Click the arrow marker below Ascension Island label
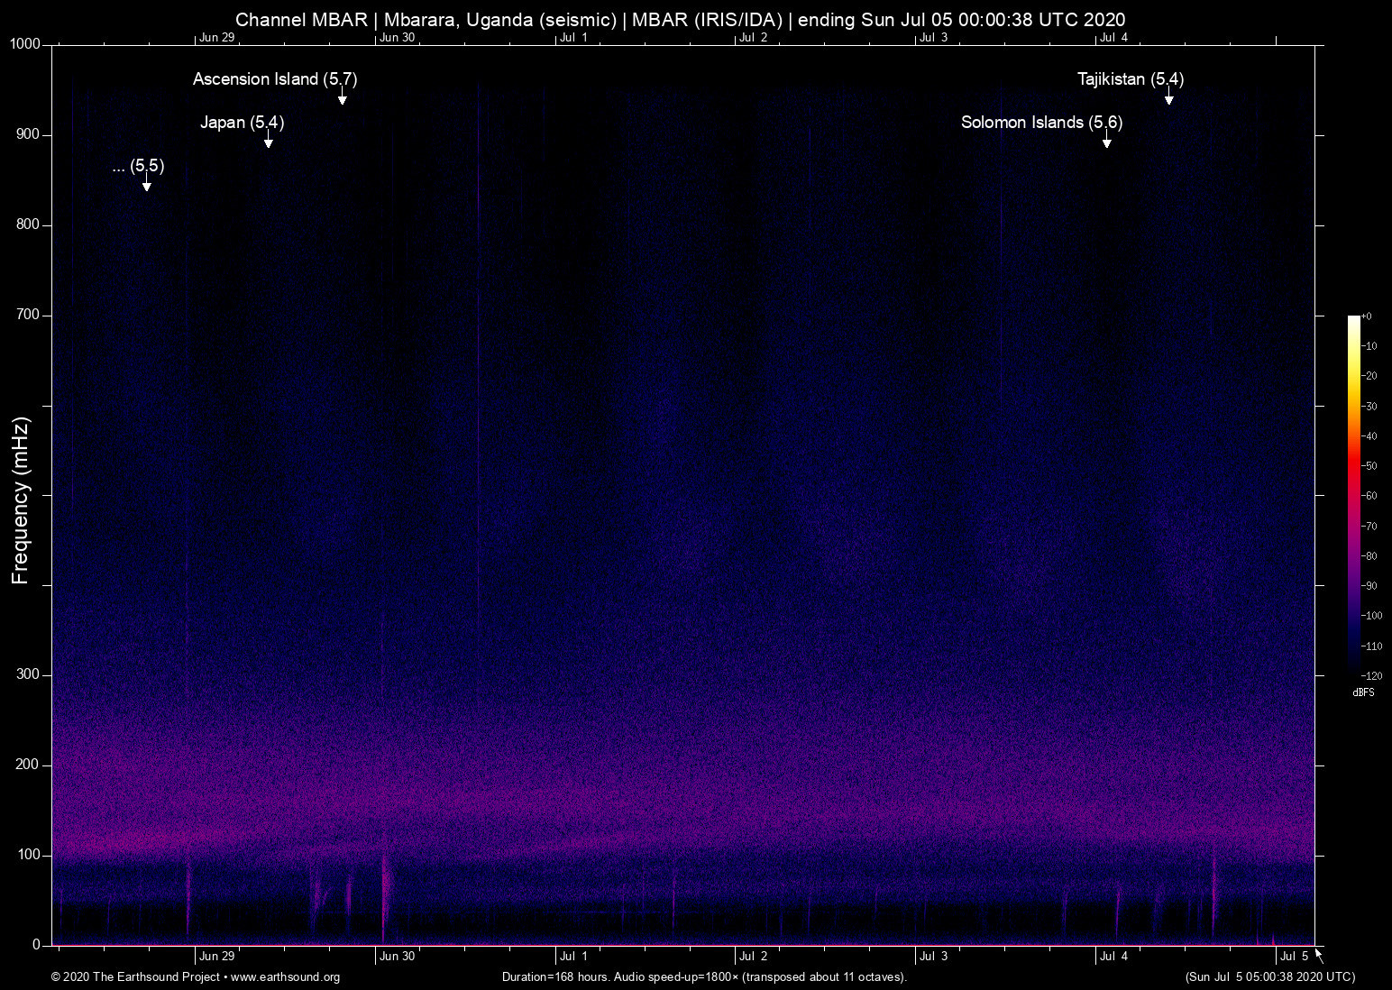 click(x=343, y=99)
